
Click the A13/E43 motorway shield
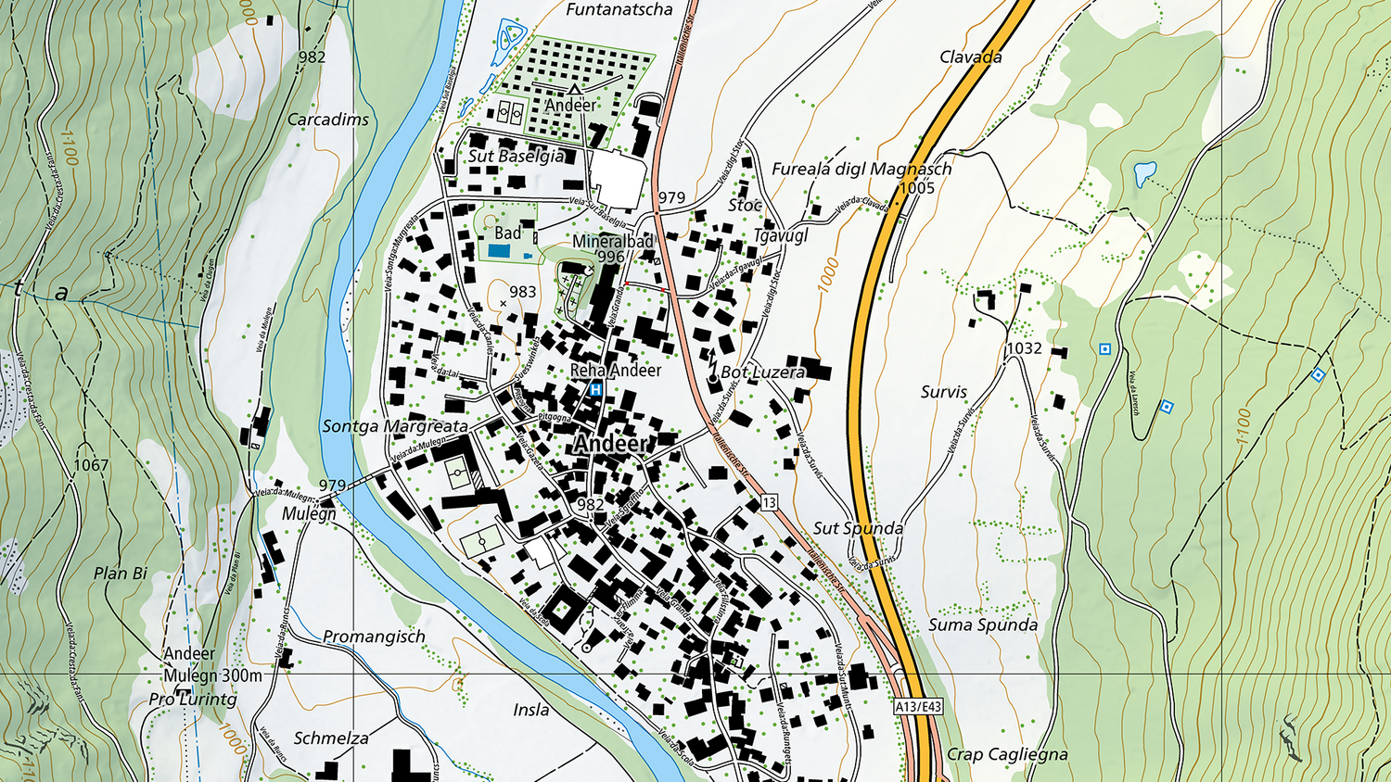pyautogui.click(x=918, y=707)
